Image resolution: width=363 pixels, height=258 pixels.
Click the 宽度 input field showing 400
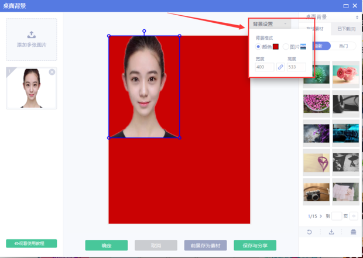coord(265,67)
